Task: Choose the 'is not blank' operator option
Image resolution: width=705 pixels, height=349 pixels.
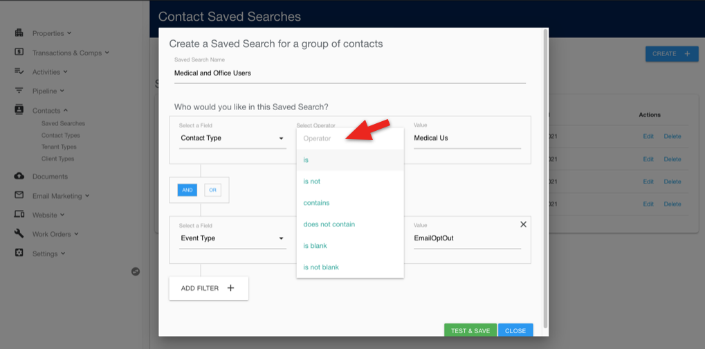Action: [x=350, y=267]
